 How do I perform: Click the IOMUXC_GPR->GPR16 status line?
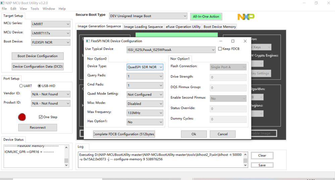(29, 152)
